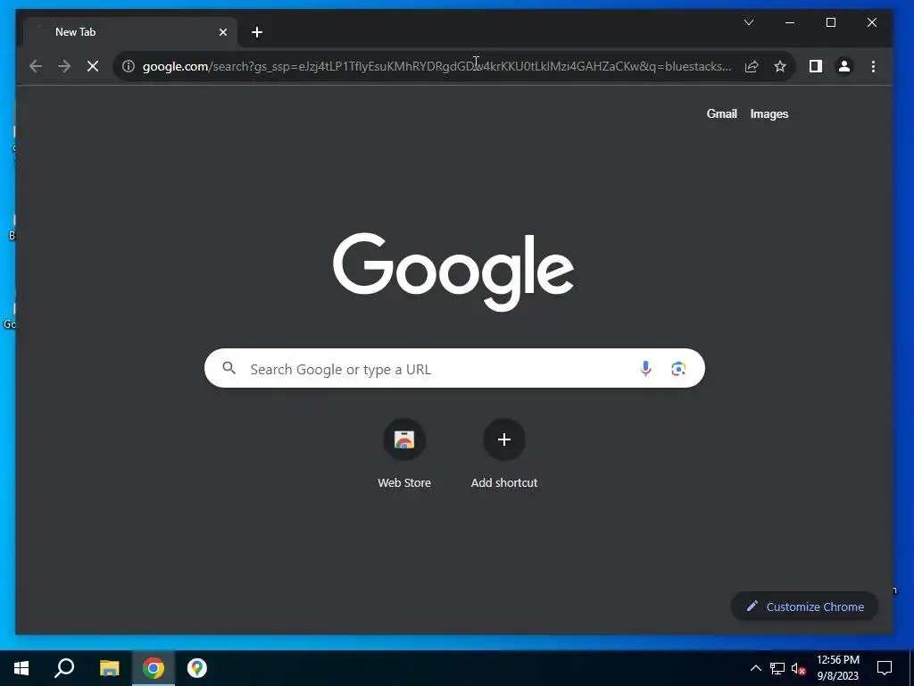Open Google Images link
Image resolution: width=914 pixels, height=686 pixels.
769,113
